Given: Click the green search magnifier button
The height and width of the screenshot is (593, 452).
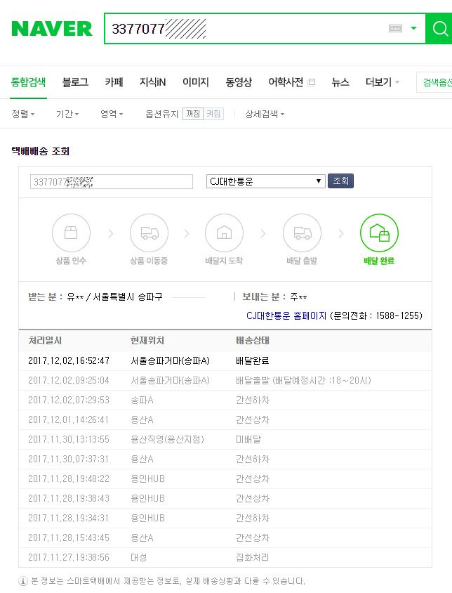Looking at the screenshot, I should (x=439, y=28).
